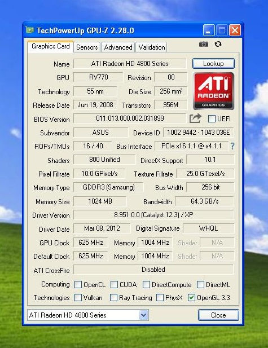
Task: Click the Default Clock row Memory value 1004 MHz
Action: 155,256
